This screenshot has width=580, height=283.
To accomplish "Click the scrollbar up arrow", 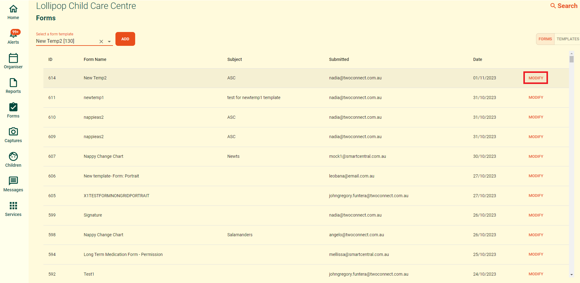I will tap(571, 54).
